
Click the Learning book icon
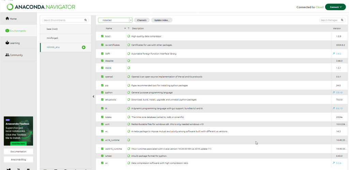coord(7,43)
